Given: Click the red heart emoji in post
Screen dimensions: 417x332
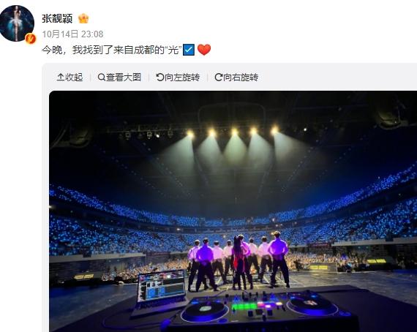Looking at the screenshot, I should [x=204, y=50].
